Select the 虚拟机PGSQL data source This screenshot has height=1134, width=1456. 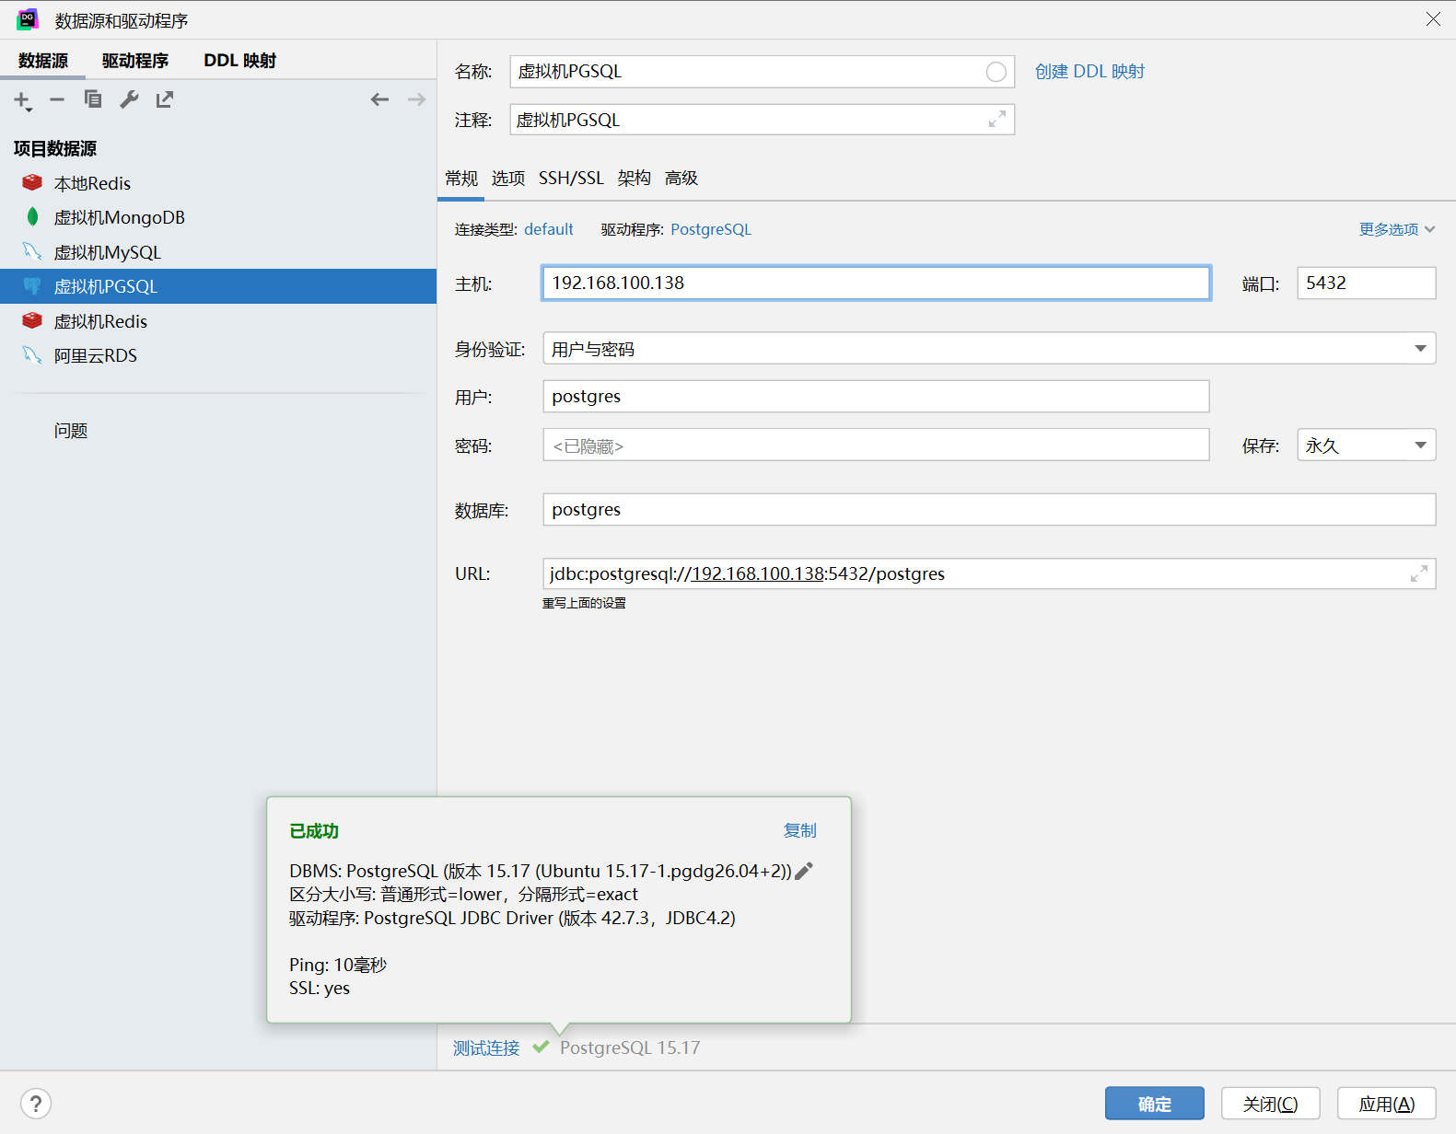tap(218, 286)
